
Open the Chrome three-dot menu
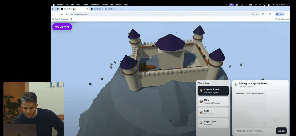pos(288,14)
